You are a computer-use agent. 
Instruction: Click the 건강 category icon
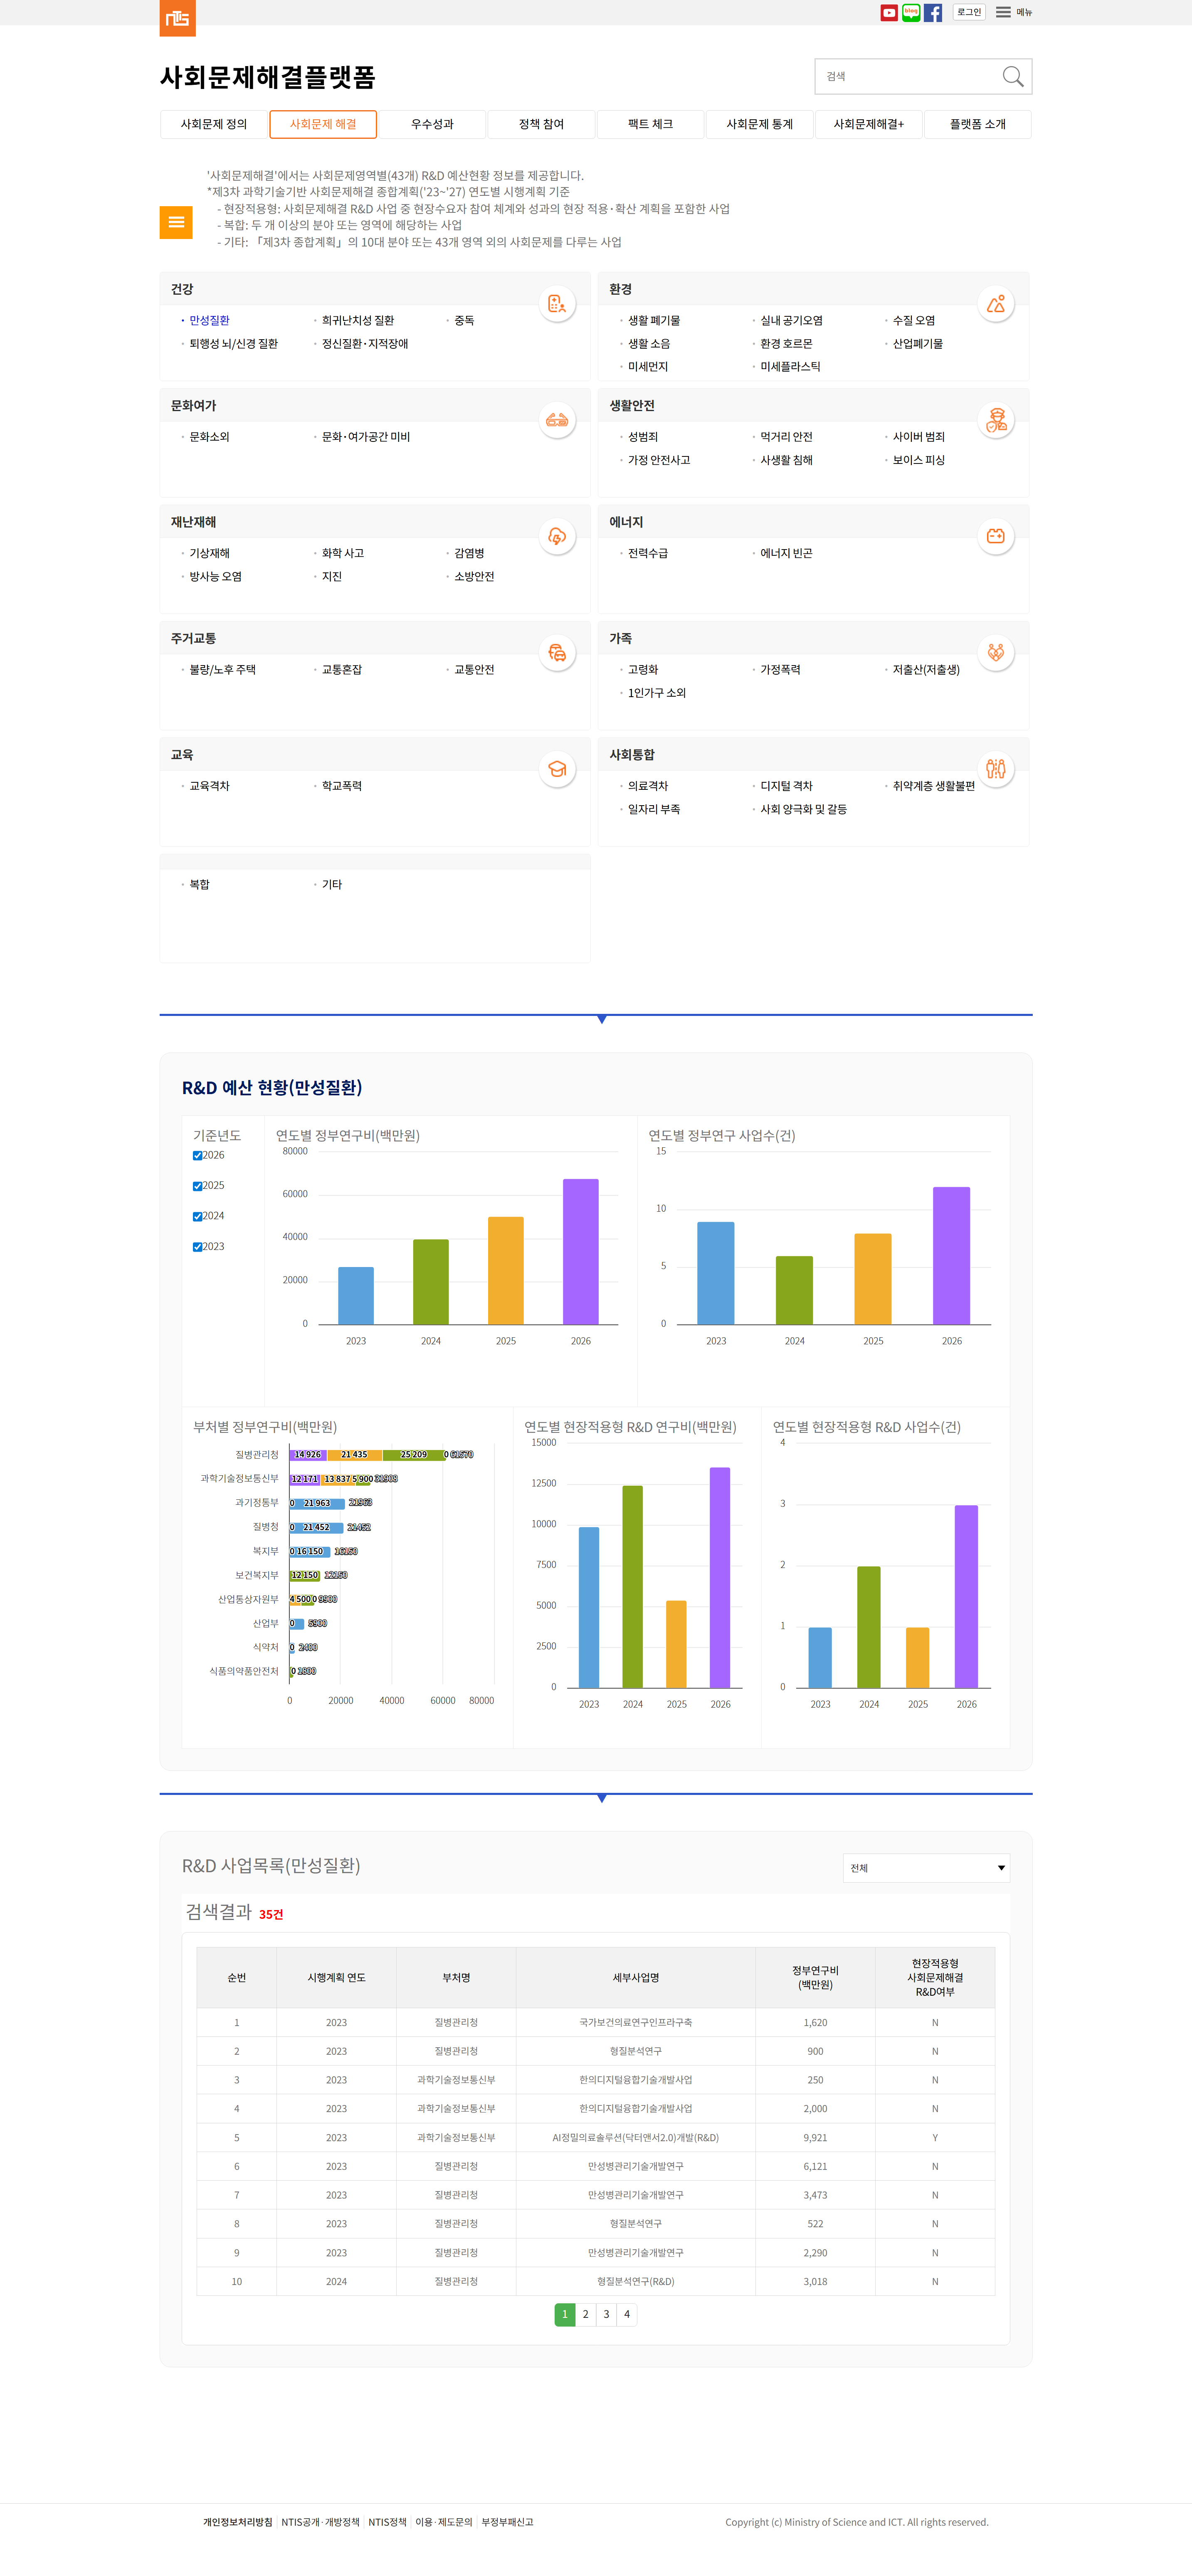pos(557,303)
